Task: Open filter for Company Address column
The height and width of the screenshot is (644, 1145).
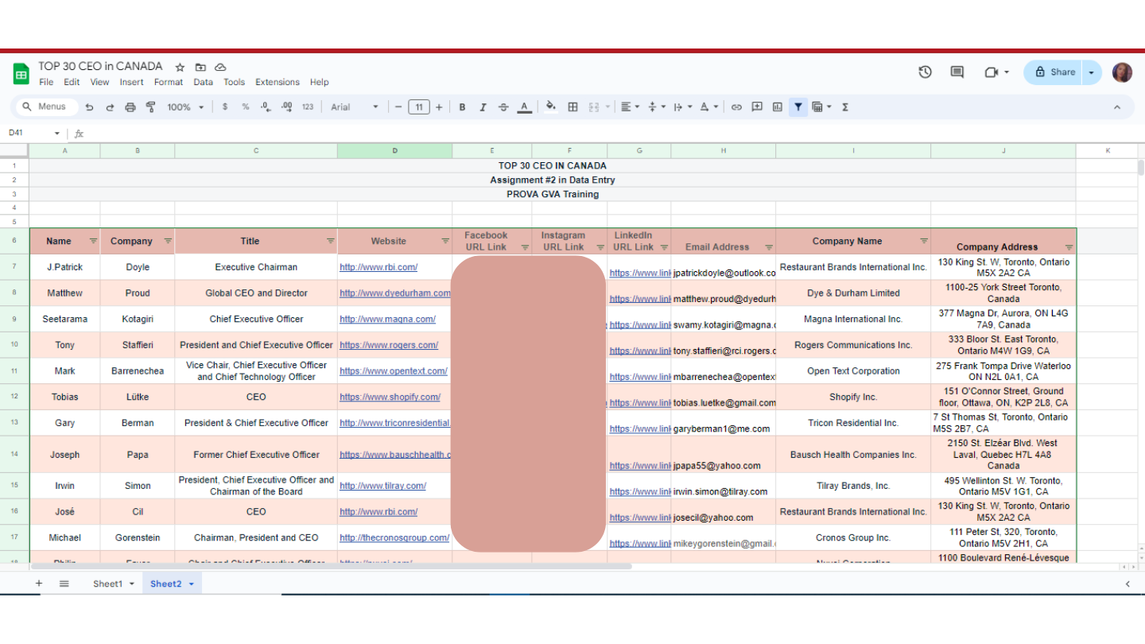Action: (x=1069, y=247)
